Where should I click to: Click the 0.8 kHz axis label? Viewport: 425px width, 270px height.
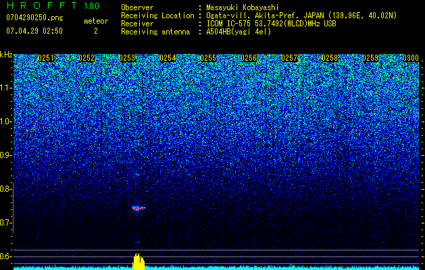point(5,189)
